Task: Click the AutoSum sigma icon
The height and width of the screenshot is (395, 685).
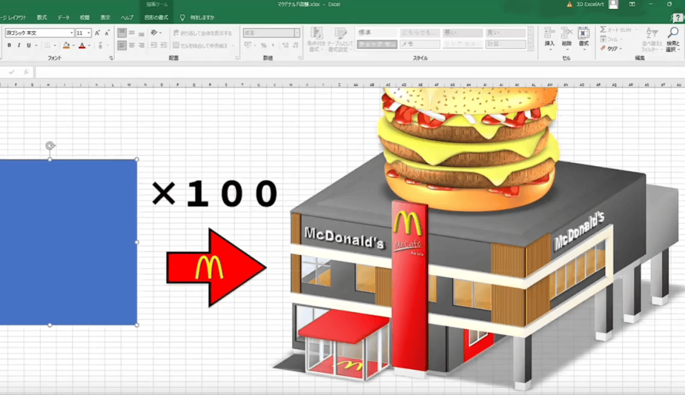Action: tap(603, 30)
